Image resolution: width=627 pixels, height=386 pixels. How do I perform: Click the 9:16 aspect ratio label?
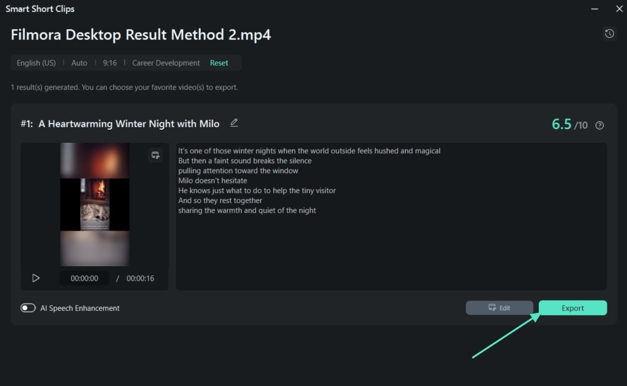point(109,63)
